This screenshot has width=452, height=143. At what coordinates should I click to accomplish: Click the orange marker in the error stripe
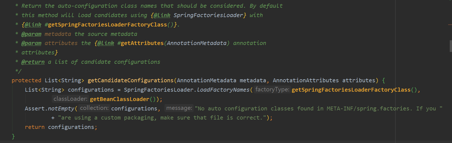click(x=450, y=25)
